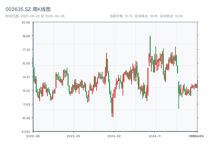Click the last red candlestick at chart right edge
Screen dimensions: 219x164
click(197, 84)
